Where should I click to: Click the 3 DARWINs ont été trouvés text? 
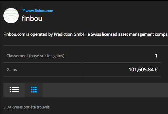26,107
